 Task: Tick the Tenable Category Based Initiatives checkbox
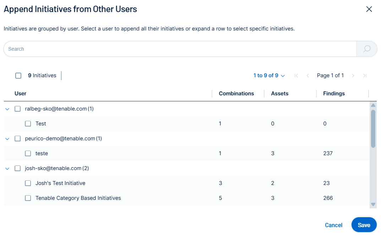(28, 198)
